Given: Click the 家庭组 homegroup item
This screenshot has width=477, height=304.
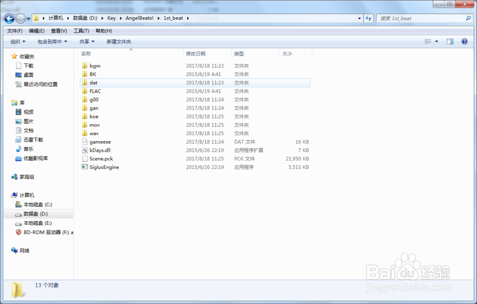Looking at the screenshot, I should coord(23,177).
